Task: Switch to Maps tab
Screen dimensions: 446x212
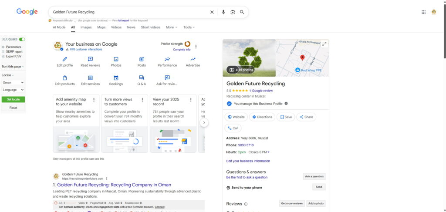Action: (x=101, y=27)
